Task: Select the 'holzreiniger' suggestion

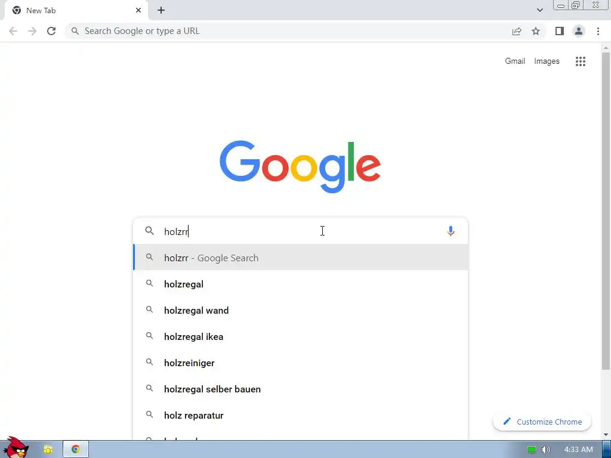Action: tap(301, 363)
